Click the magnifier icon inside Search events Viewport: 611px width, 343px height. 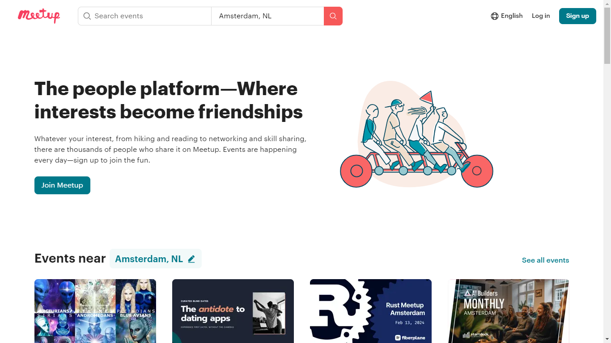click(87, 16)
